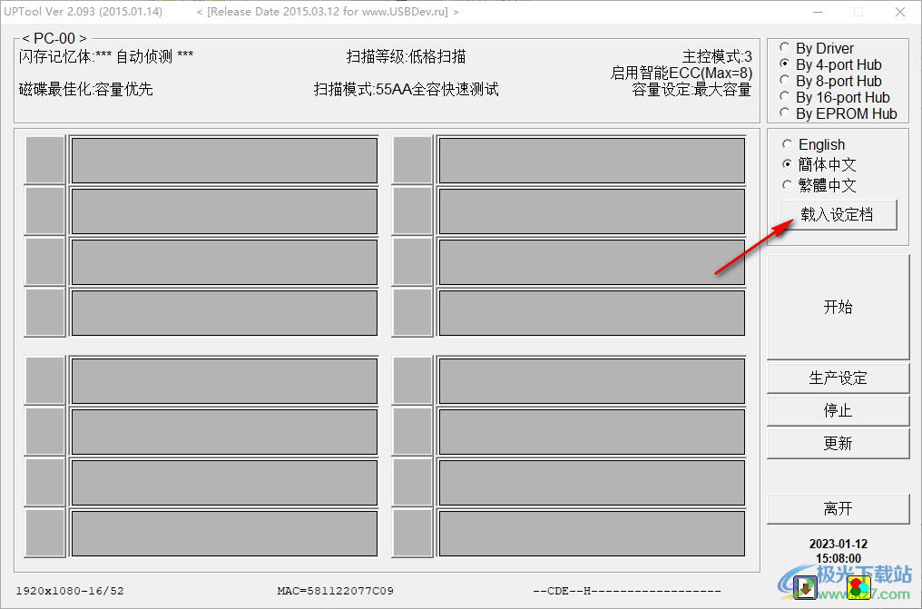Select the By Driver radio option

(818, 48)
